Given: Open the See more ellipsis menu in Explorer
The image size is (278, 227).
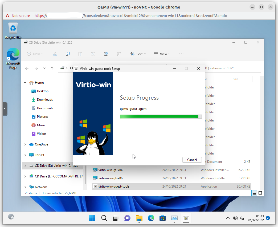Looking at the screenshot, I should pos(181,54).
